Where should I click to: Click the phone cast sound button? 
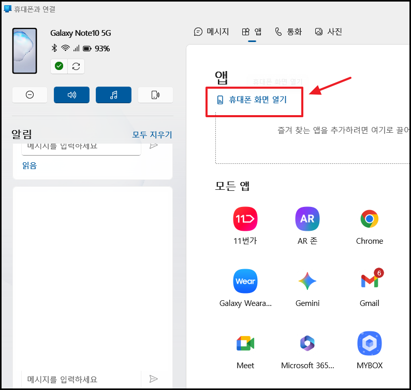click(155, 95)
